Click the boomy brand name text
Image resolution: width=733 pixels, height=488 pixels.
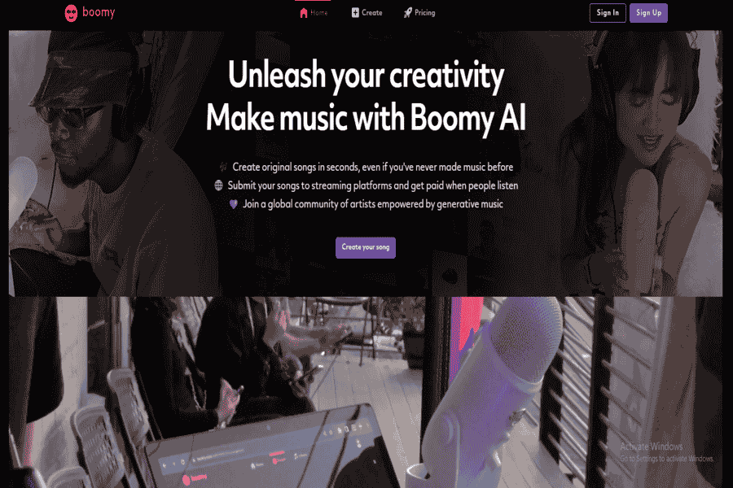[99, 12]
